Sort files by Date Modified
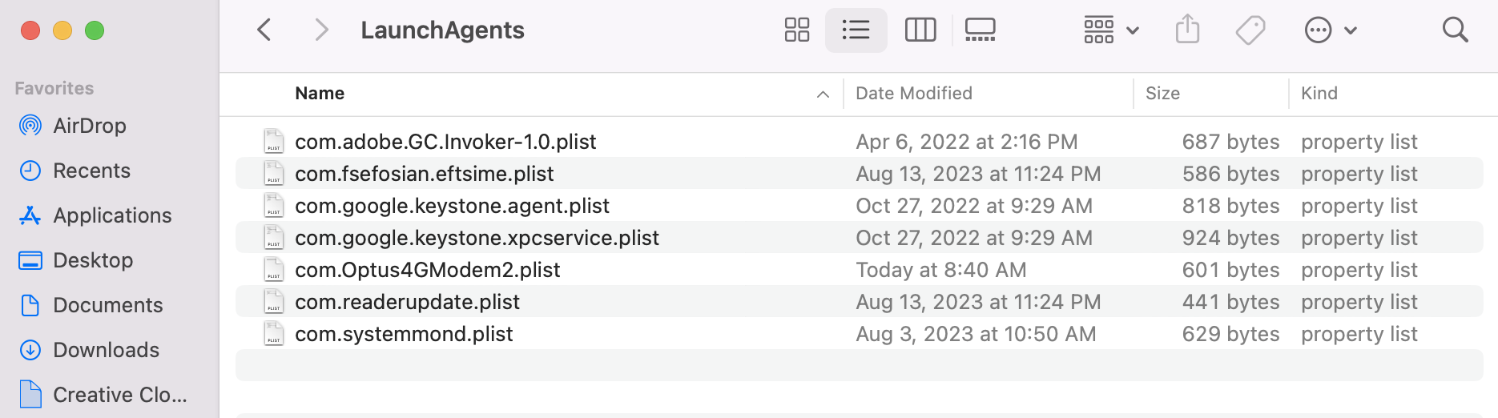Viewport: 1498px width, 418px height. pos(914,94)
